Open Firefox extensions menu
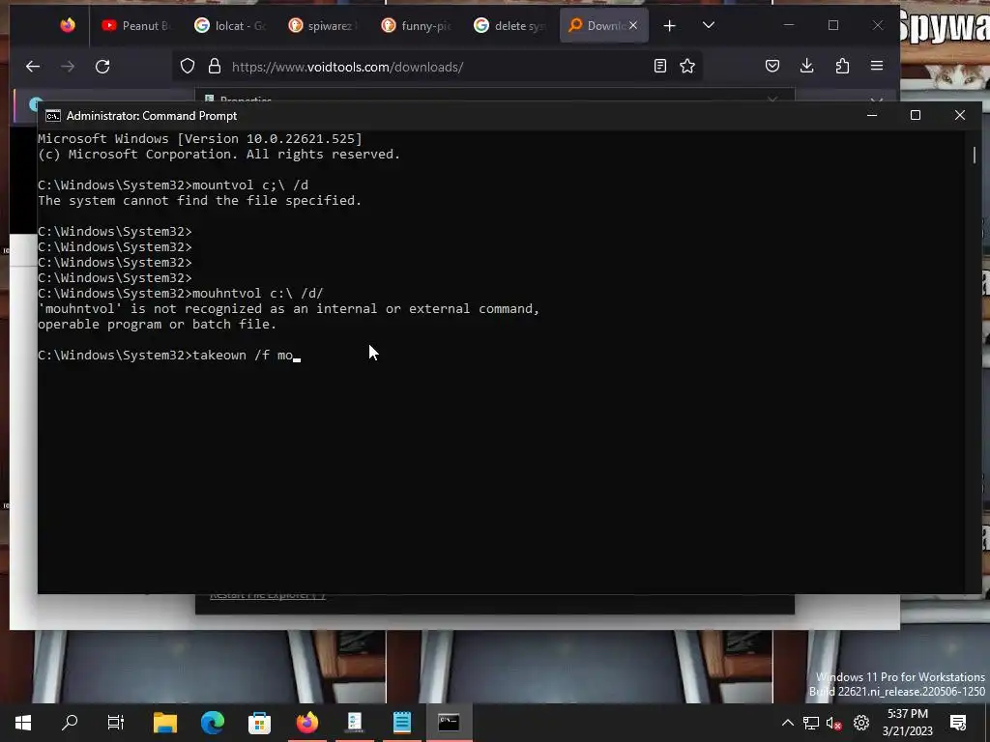Screen dimensions: 990x742 842,67
